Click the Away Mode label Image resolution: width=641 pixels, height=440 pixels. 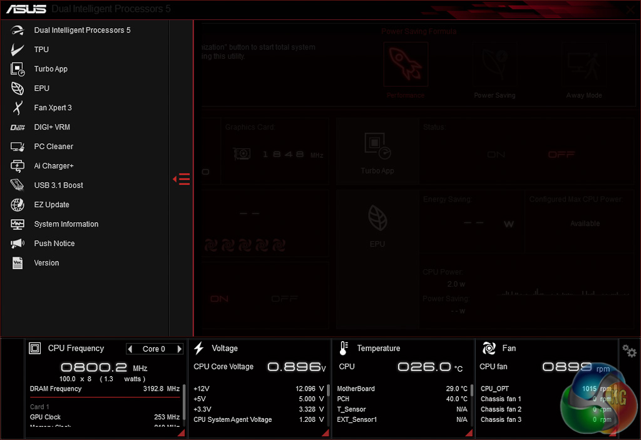(x=584, y=95)
